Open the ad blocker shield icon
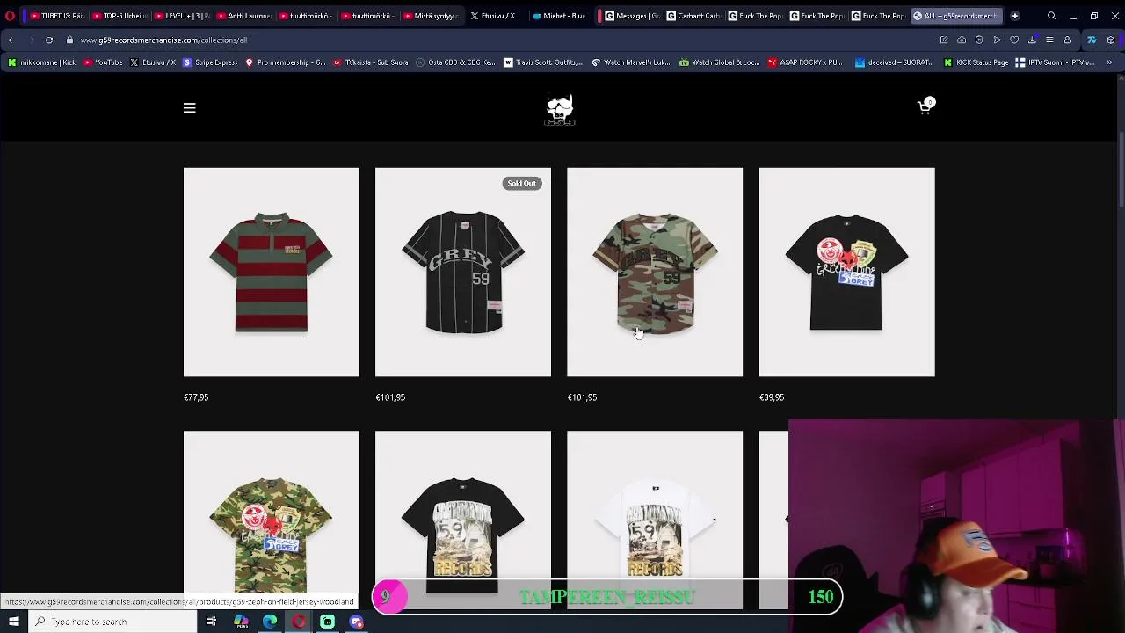This screenshot has height=633, width=1125. point(979,40)
